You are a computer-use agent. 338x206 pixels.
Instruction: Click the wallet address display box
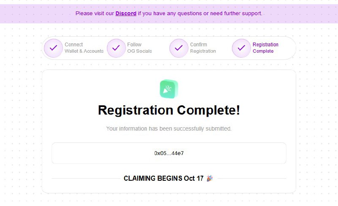[169, 153]
